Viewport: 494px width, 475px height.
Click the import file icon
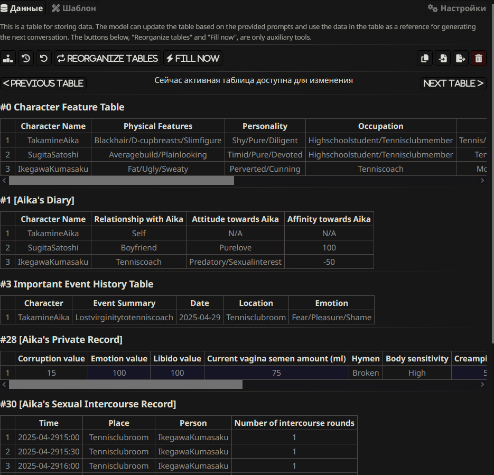tap(443, 58)
